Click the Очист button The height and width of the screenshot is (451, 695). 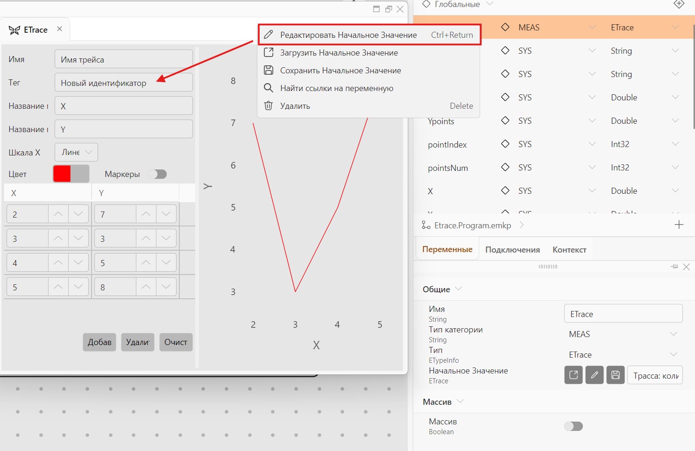pos(176,342)
